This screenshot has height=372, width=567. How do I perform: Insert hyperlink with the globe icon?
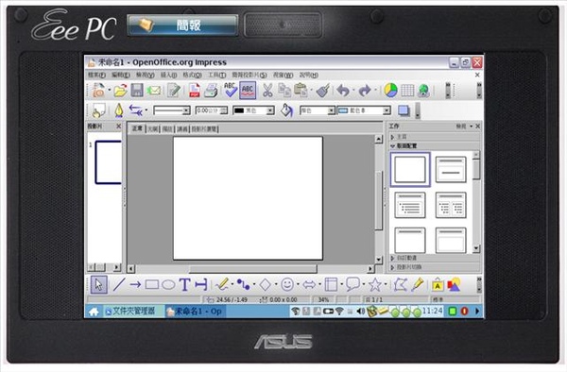pyautogui.click(x=423, y=91)
